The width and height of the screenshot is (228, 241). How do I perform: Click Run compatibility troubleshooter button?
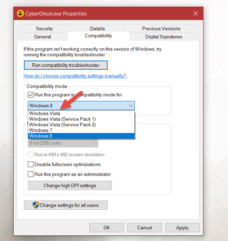point(66,65)
